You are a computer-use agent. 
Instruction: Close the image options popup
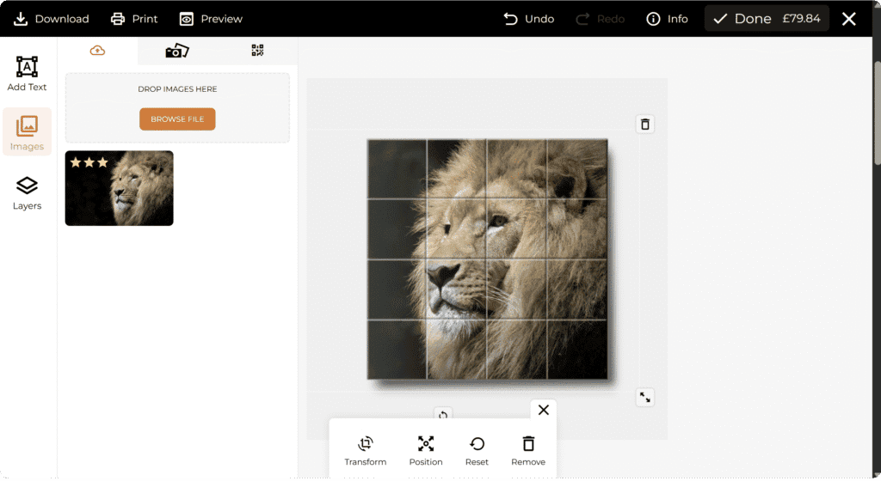point(543,410)
